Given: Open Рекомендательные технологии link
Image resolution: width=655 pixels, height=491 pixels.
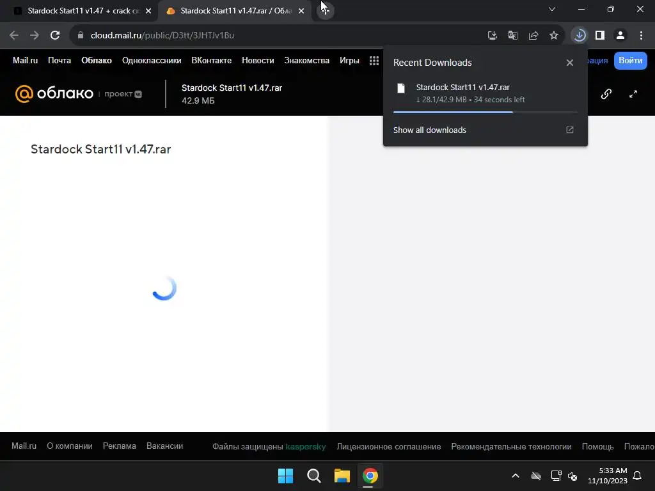Looking at the screenshot, I should tap(511, 446).
